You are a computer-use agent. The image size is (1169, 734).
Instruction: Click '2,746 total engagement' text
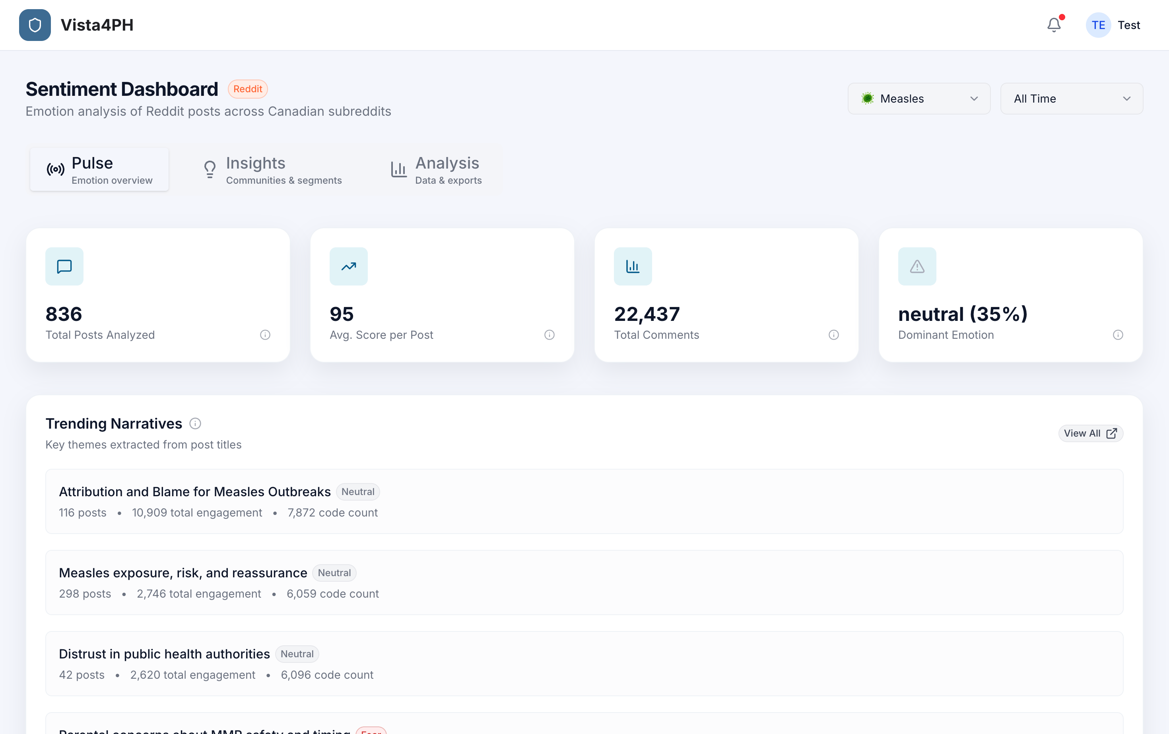pyautogui.click(x=199, y=594)
